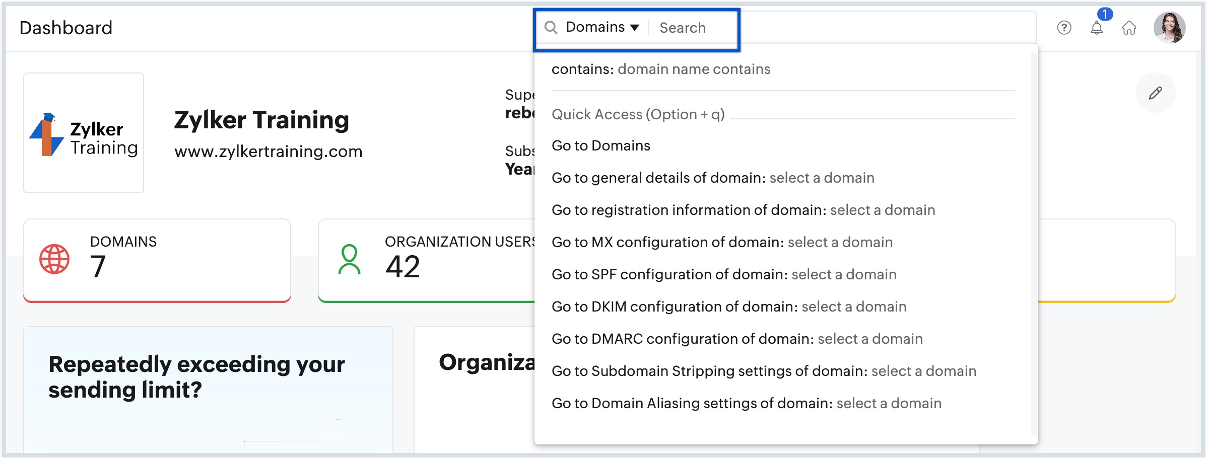Choose Go to DMARC configuration of domain
The height and width of the screenshot is (459, 1207).
[x=736, y=339]
